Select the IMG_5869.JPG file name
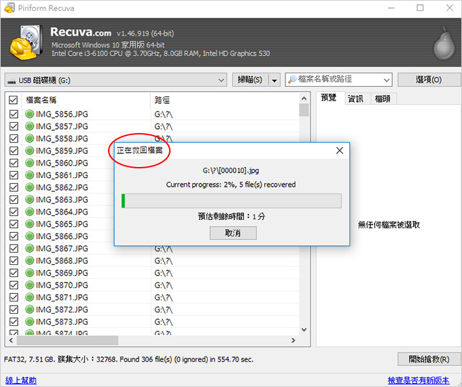Screen dimensions: 462x387 62,273
